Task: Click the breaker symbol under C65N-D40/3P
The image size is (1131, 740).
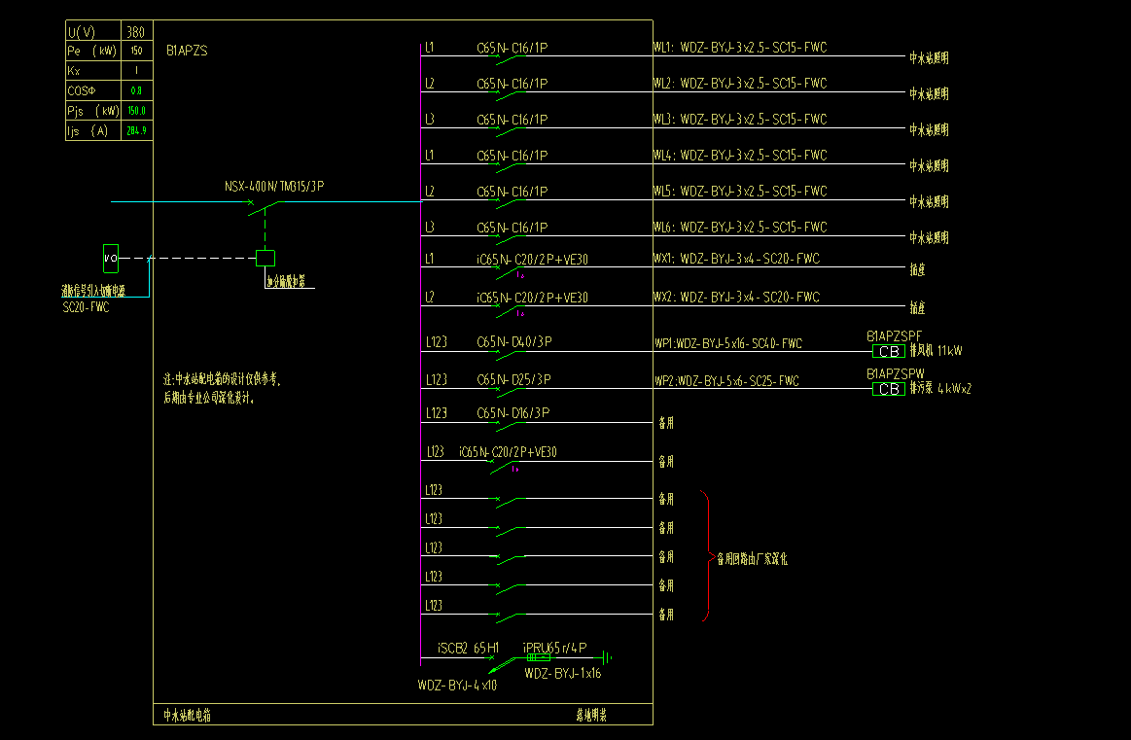Action: coord(510,356)
